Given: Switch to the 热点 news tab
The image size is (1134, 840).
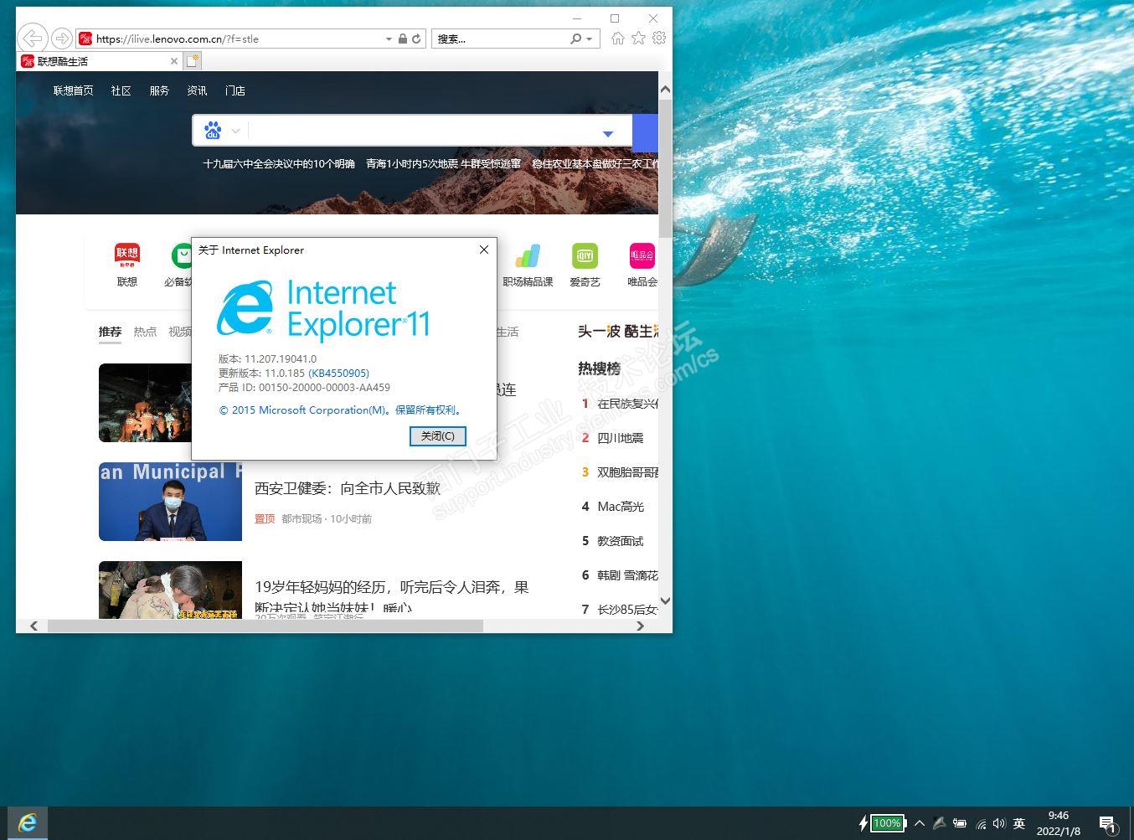Looking at the screenshot, I should [145, 332].
